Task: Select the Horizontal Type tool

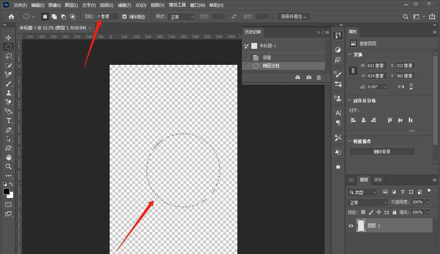Action: click(x=9, y=120)
